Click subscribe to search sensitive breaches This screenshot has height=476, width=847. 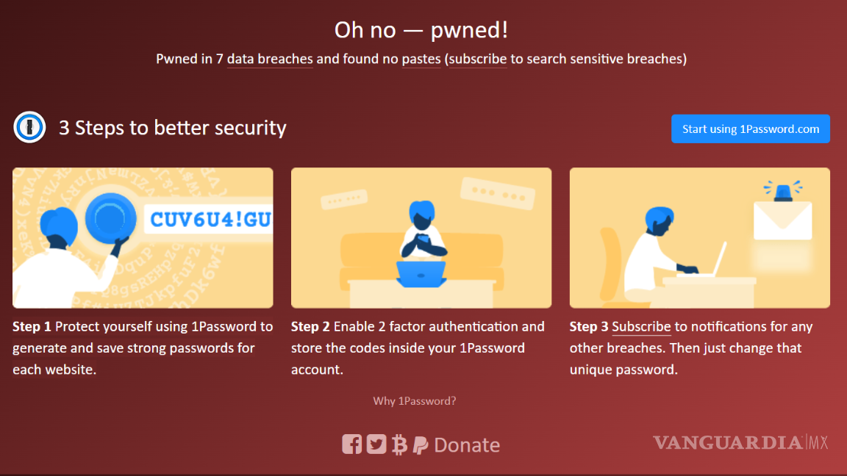pyautogui.click(x=477, y=59)
